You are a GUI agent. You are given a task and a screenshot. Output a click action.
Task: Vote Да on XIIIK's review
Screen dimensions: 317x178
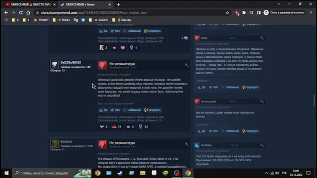202,87
